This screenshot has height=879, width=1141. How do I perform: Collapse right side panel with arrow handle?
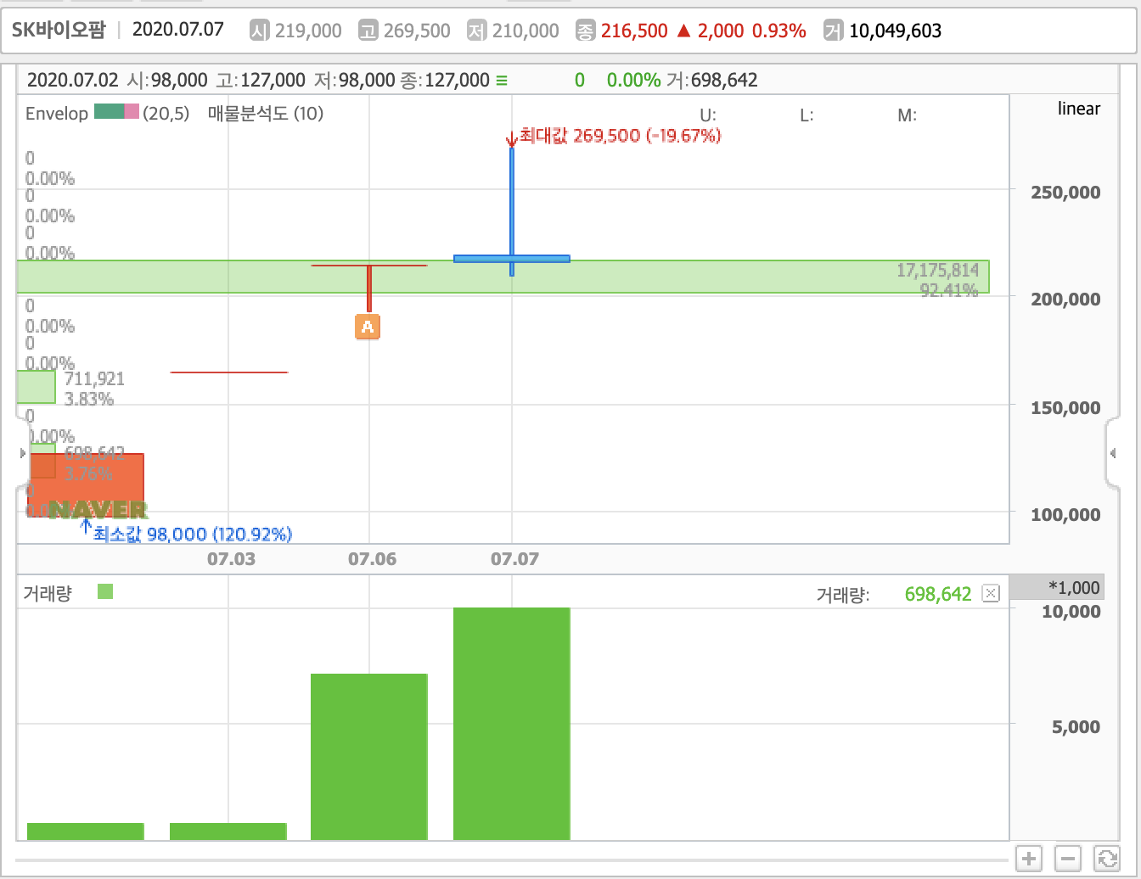coord(1112,453)
